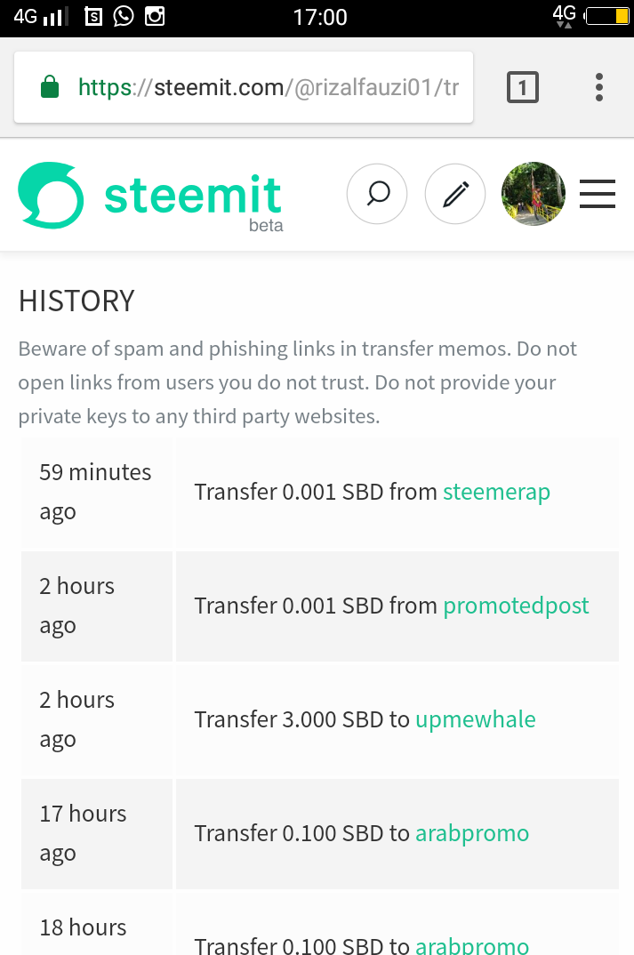Open the WhatsApp notification icon
The height and width of the screenshot is (955, 634).
click(x=123, y=15)
